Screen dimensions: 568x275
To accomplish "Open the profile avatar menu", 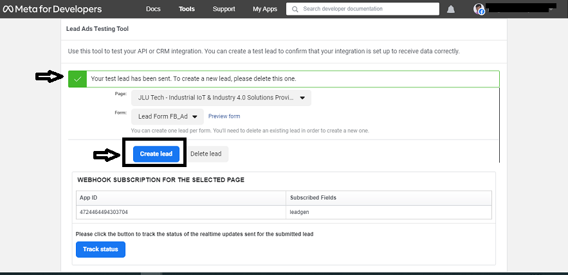I will point(479,9).
